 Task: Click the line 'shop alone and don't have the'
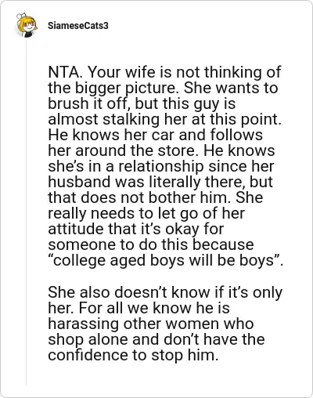156,339
